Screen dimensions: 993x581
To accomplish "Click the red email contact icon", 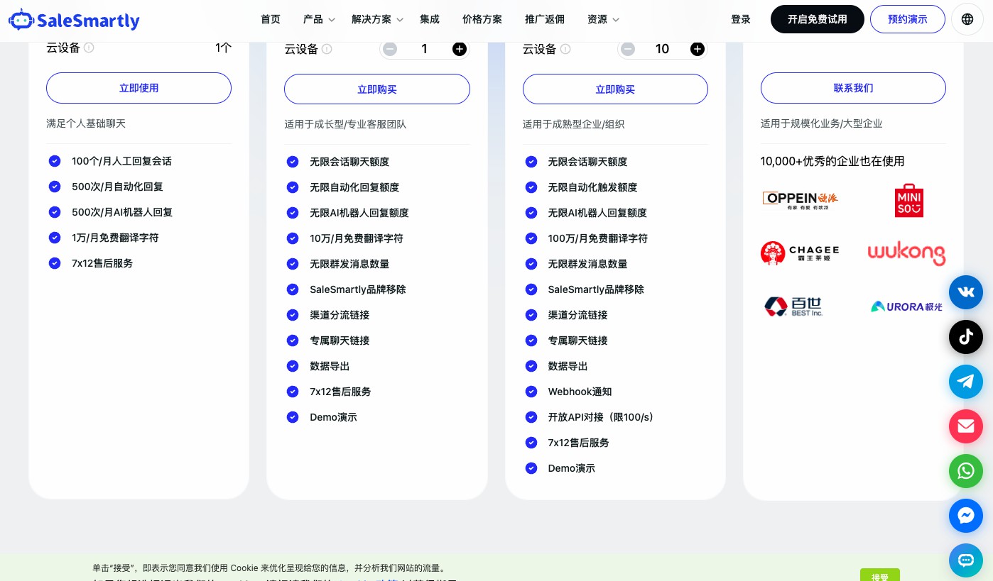I will click(965, 426).
